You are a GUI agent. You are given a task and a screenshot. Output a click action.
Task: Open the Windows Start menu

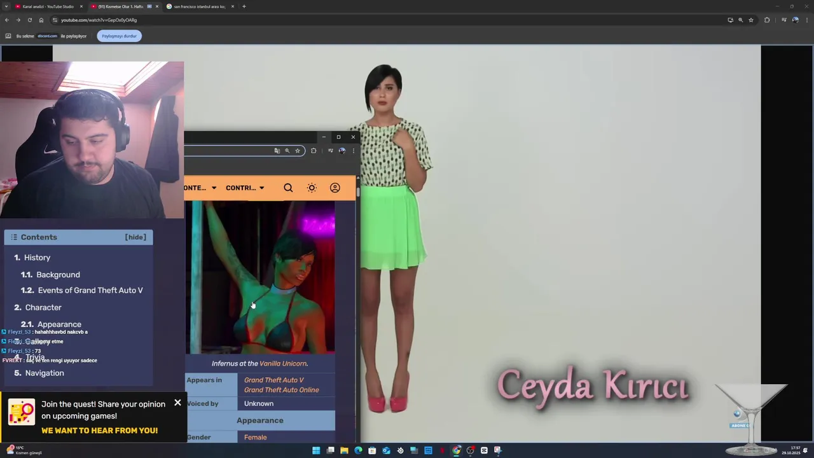coord(316,450)
